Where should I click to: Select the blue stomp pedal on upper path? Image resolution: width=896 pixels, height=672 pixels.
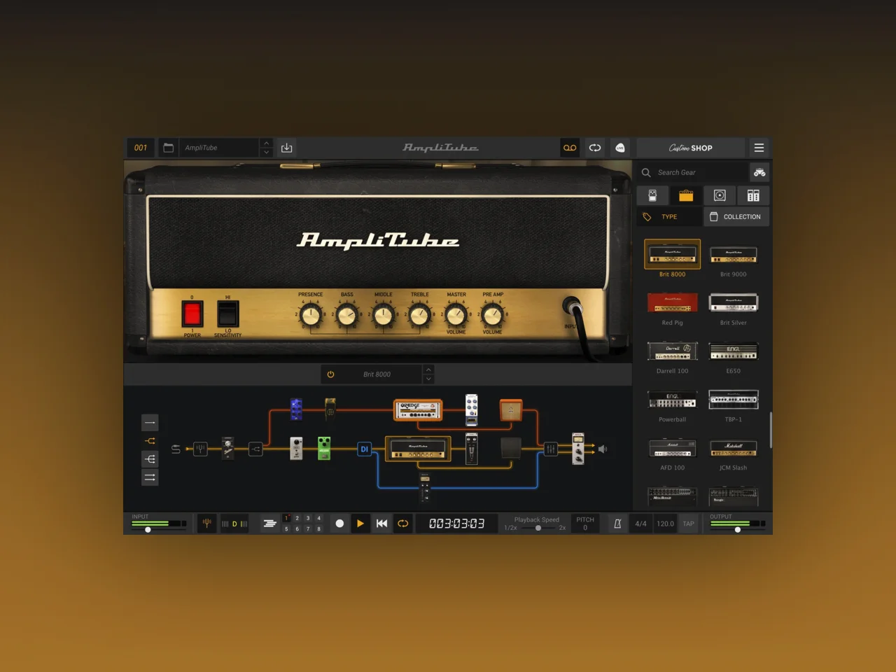(x=296, y=409)
